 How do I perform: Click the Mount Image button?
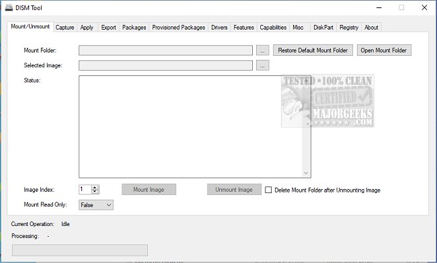tap(149, 190)
